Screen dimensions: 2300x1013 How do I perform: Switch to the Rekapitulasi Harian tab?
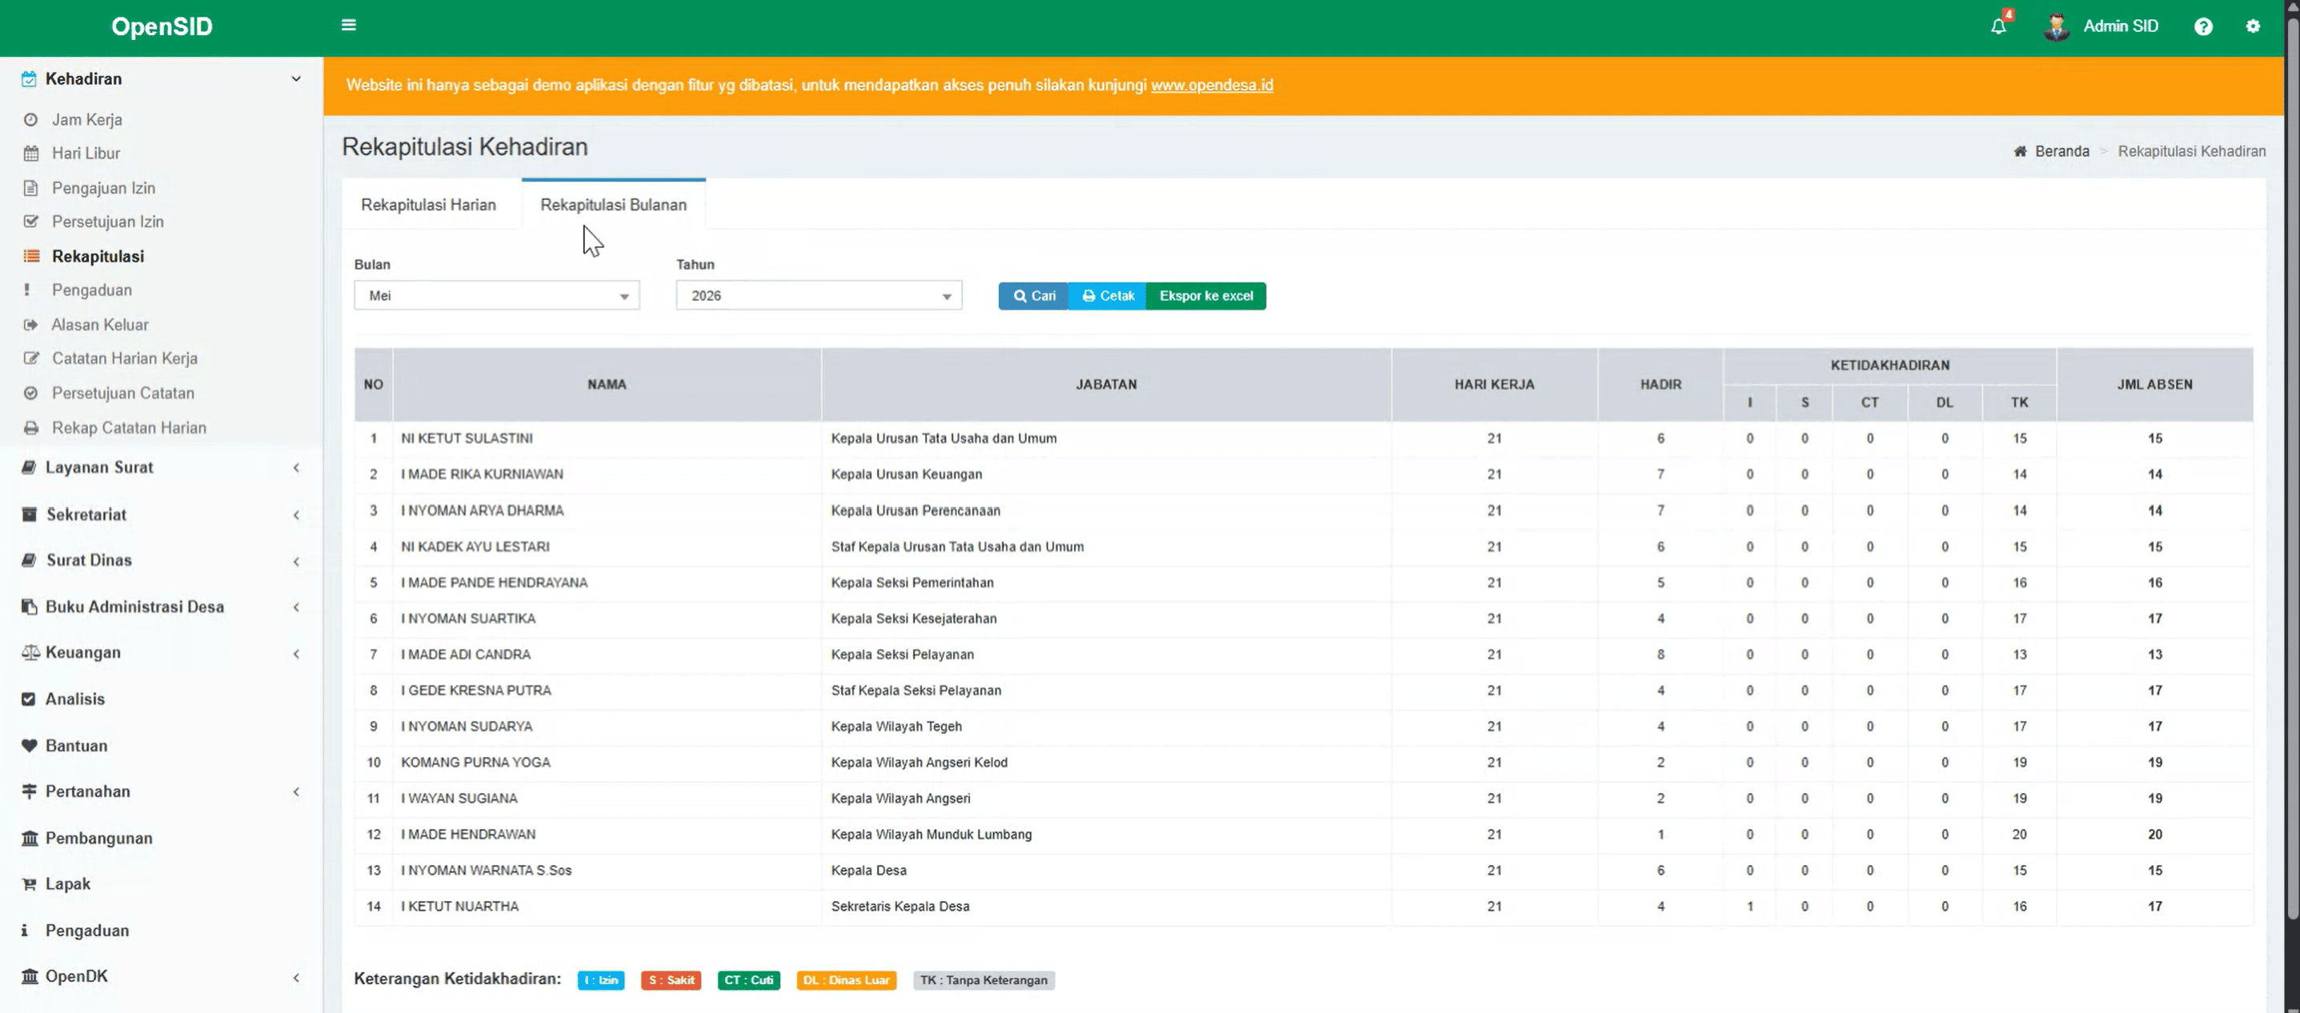[427, 204]
